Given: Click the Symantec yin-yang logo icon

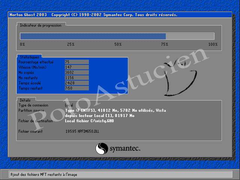Looking at the screenshot, I should pyautogui.click(x=102, y=148).
